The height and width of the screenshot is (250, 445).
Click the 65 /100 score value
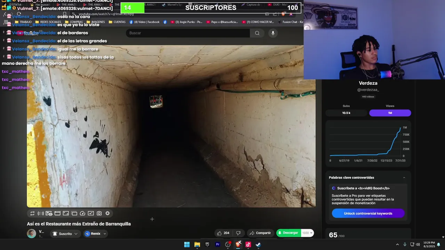[x=337, y=235]
